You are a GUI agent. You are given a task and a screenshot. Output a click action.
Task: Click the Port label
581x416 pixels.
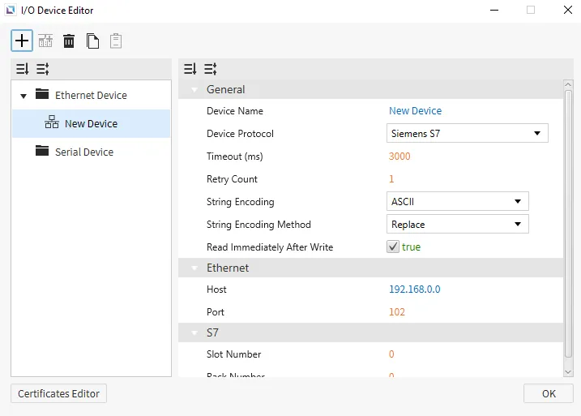(216, 312)
